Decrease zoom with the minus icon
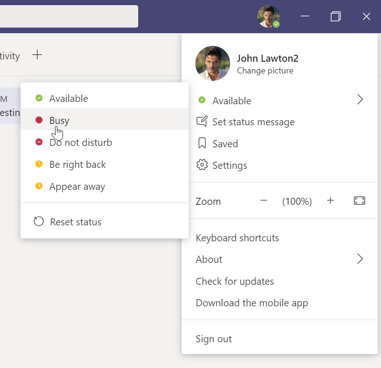This screenshot has height=368, width=381. [x=264, y=201]
